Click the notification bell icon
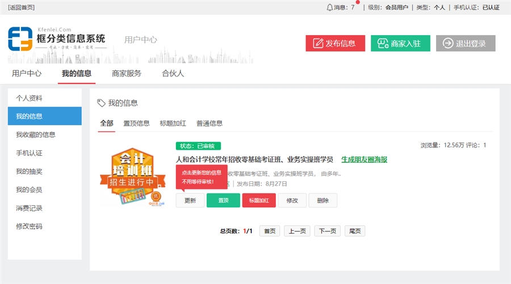 click(x=330, y=7)
